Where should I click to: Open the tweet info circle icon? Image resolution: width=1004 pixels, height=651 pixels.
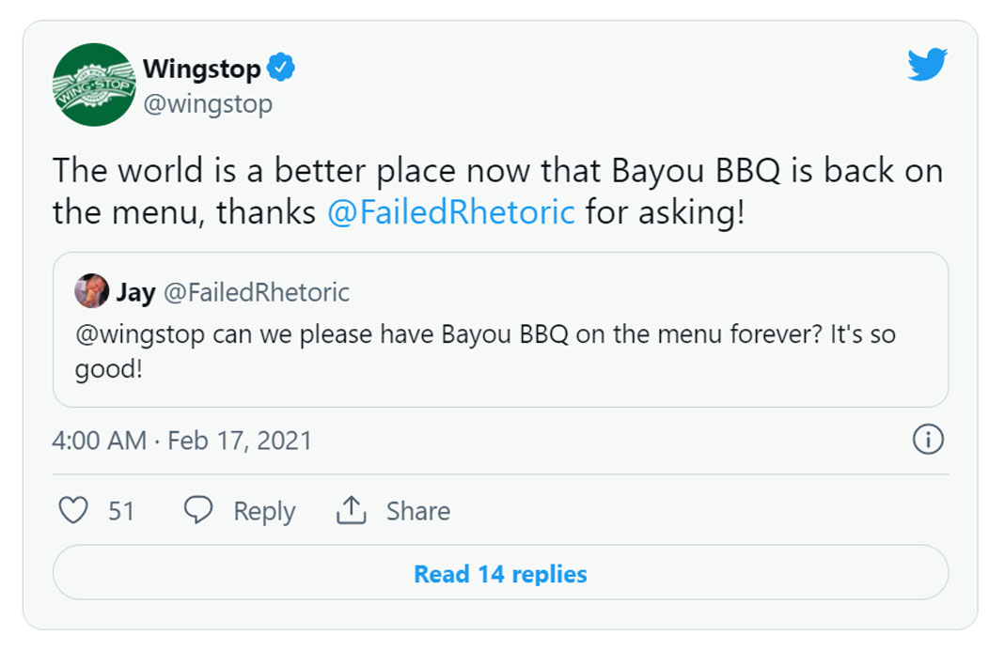coord(928,440)
